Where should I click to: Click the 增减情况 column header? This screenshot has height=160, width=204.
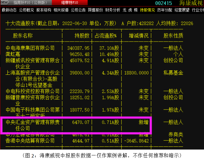click(x=139, y=35)
